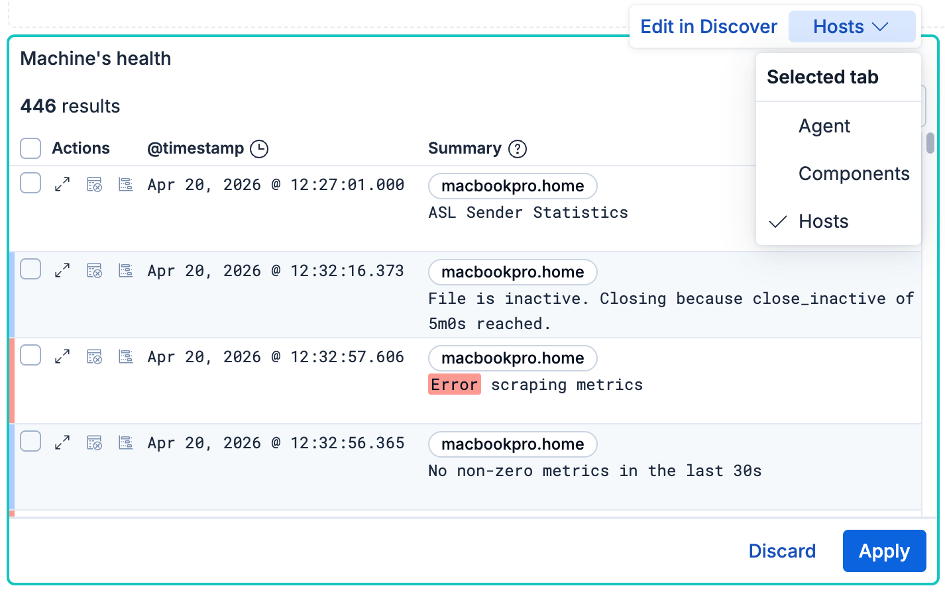Switch to Components in the Selected tab menu

pos(854,173)
